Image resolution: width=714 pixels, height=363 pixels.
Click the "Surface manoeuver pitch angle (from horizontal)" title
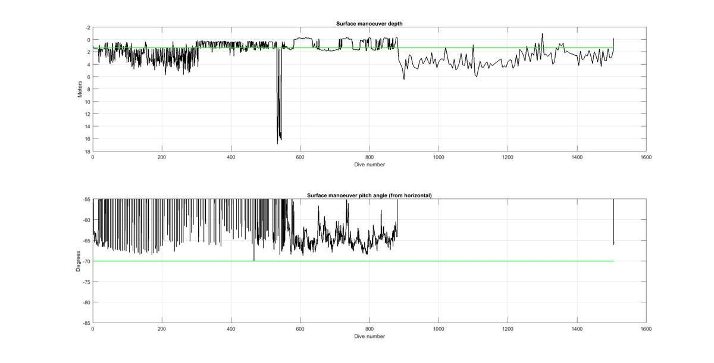tap(369, 195)
